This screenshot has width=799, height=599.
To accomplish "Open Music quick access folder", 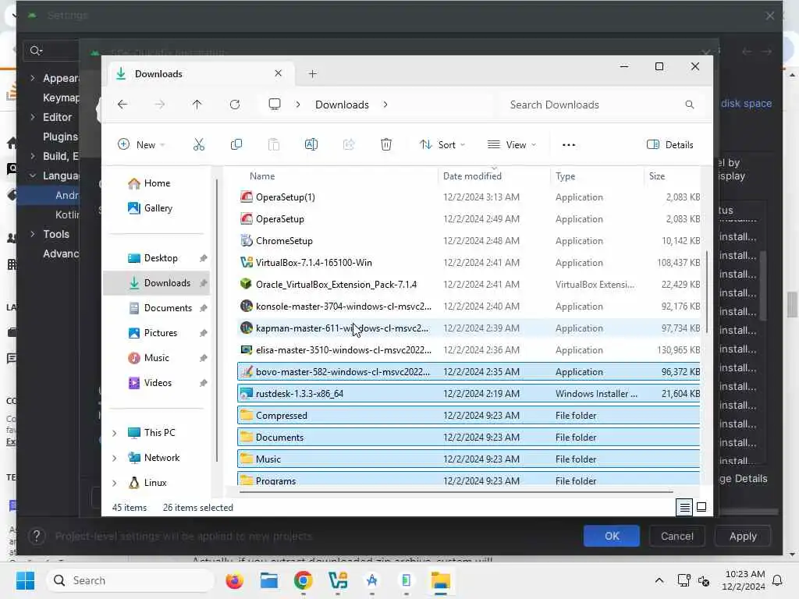I will point(156,358).
